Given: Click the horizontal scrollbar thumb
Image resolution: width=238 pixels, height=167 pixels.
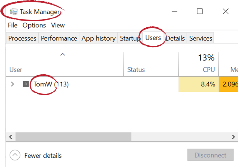Looking at the screenshot, I should coord(74,137).
